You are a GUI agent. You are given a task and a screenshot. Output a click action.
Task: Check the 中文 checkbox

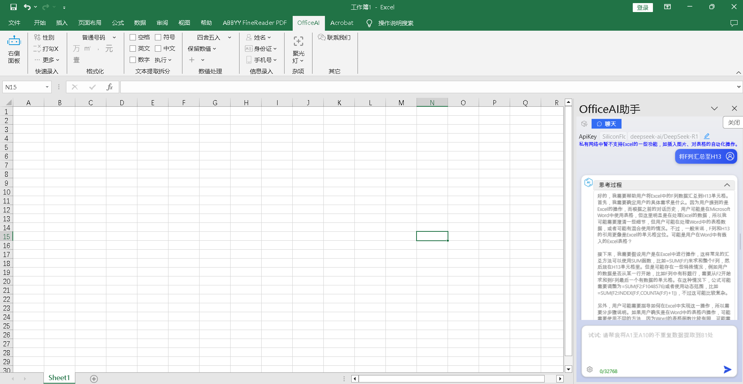[x=158, y=49]
